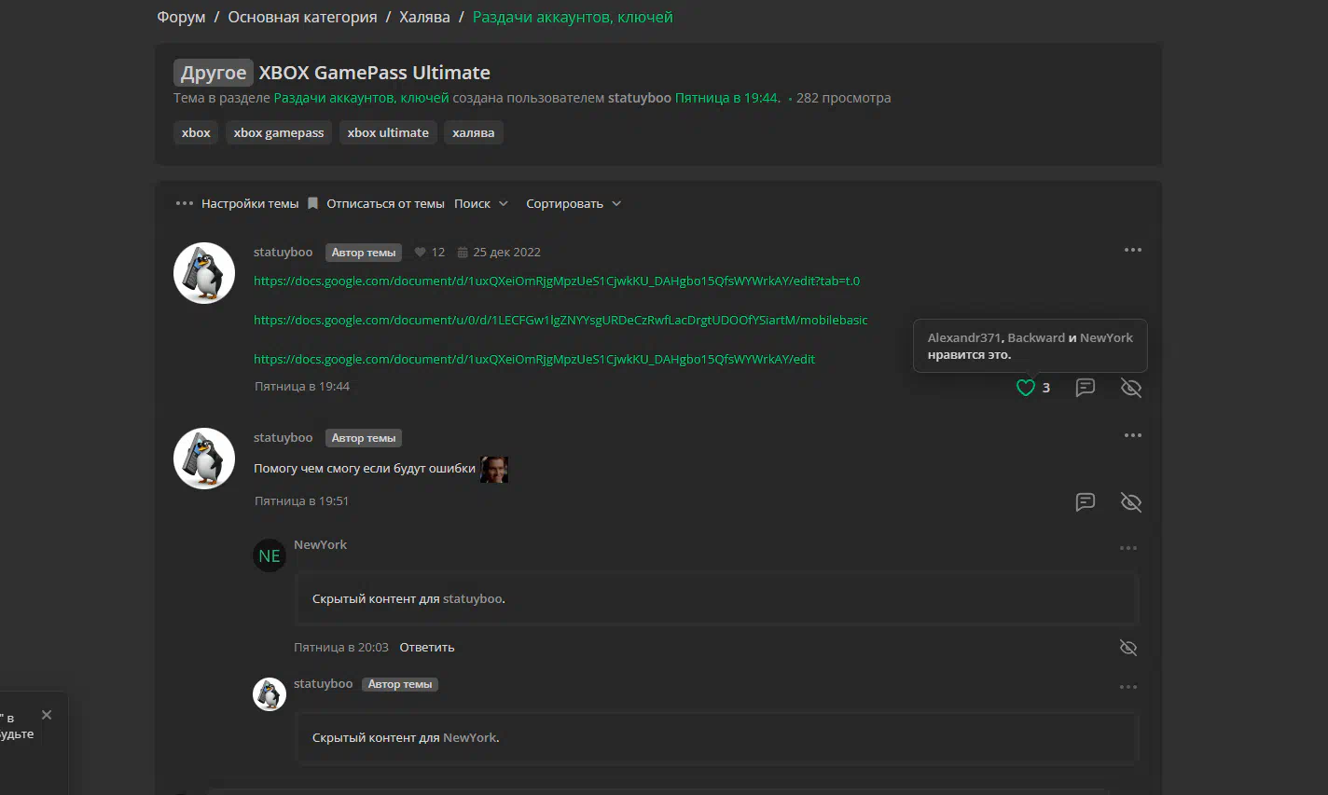Viewport: 1328px width, 795px height.
Task: Open three-dot menu on statuyboo's nested reply
Action: [x=1128, y=687]
